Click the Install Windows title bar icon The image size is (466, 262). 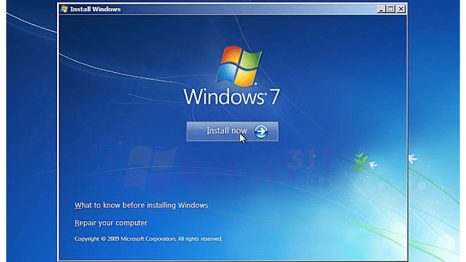click(63, 9)
